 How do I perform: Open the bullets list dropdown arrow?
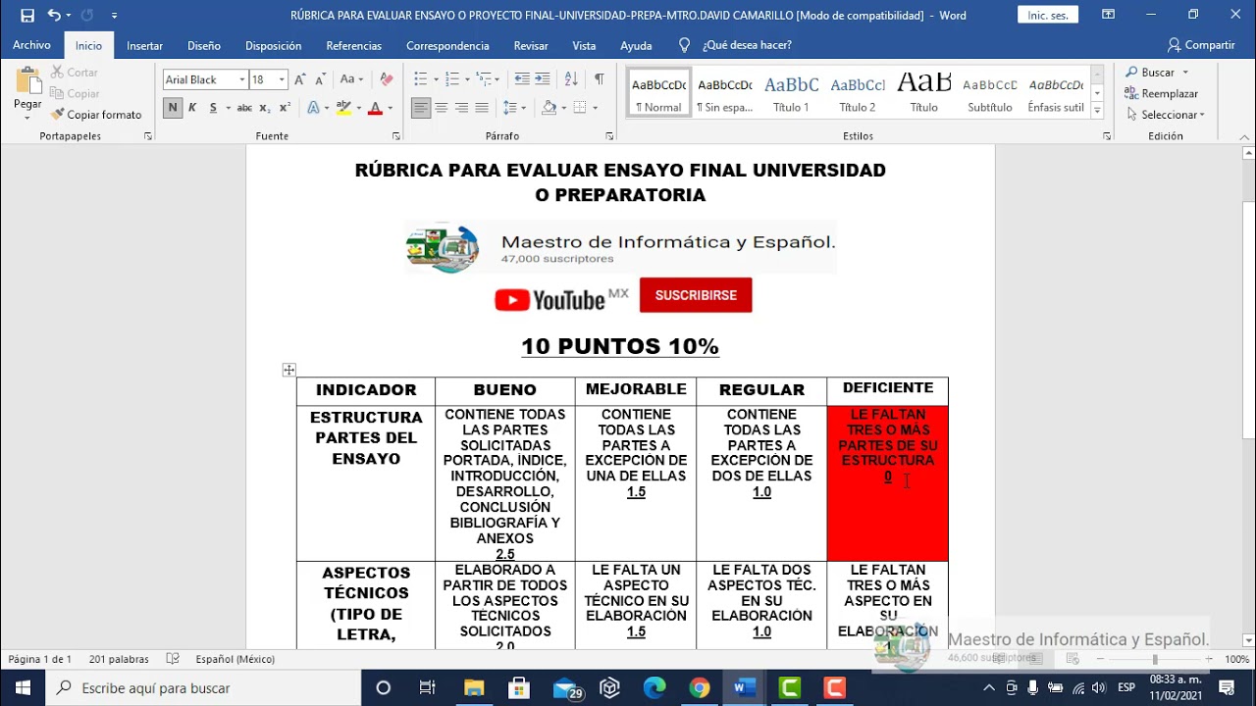(x=436, y=79)
